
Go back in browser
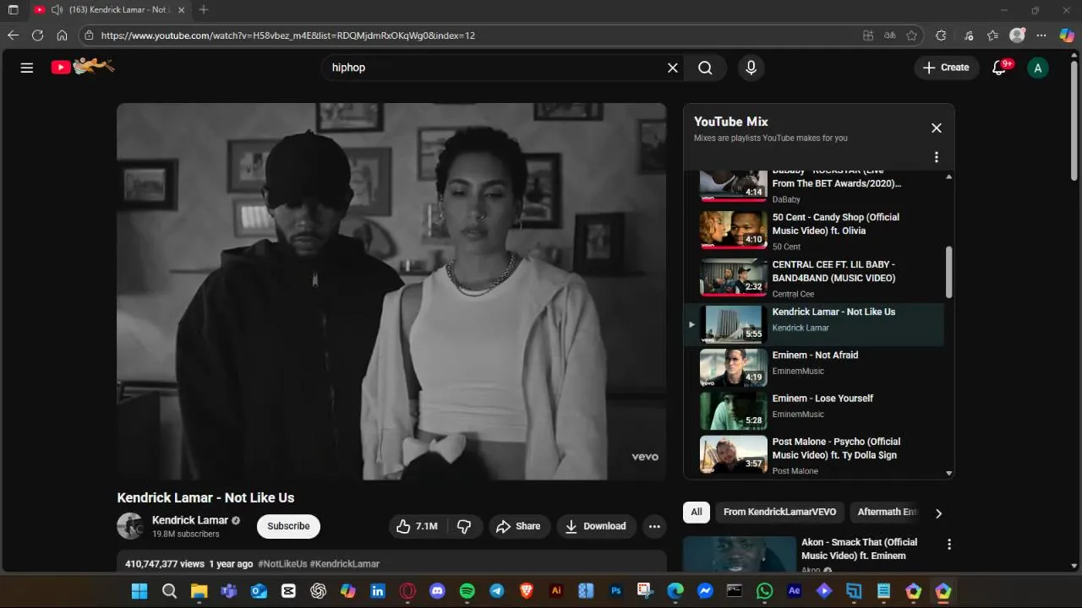point(13,35)
